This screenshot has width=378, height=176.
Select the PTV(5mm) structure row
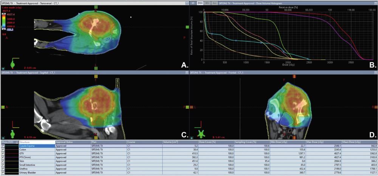189,156
